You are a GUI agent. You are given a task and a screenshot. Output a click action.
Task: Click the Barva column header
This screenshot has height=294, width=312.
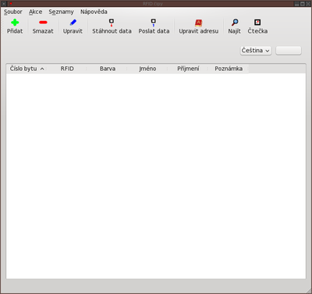(x=108, y=69)
